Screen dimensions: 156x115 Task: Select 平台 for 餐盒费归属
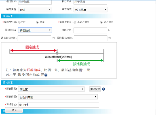19,22
